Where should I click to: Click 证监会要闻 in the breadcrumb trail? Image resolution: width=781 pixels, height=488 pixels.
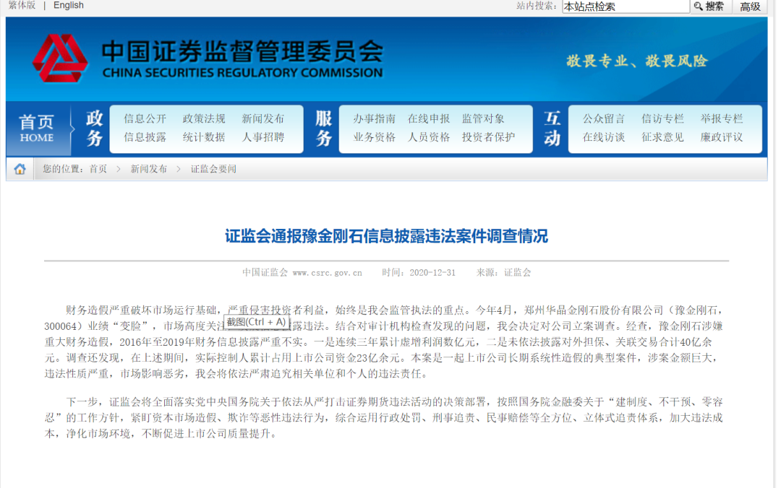coord(213,169)
